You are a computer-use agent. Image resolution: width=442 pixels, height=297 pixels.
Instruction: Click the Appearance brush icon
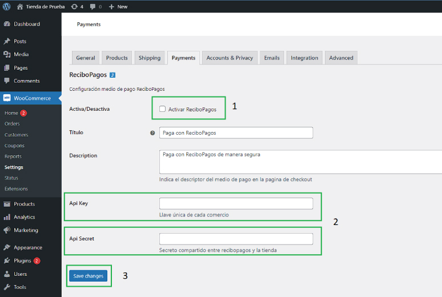pyautogui.click(x=7, y=247)
